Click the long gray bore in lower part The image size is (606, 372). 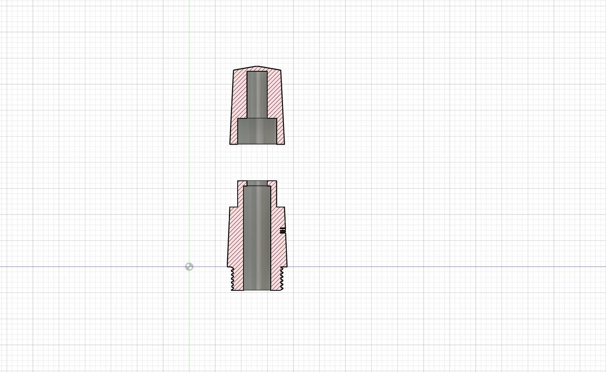pos(257,237)
